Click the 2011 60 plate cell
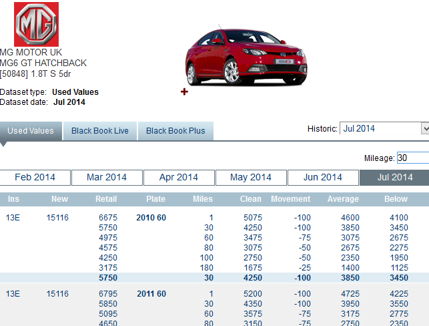 [x=151, y=294]
